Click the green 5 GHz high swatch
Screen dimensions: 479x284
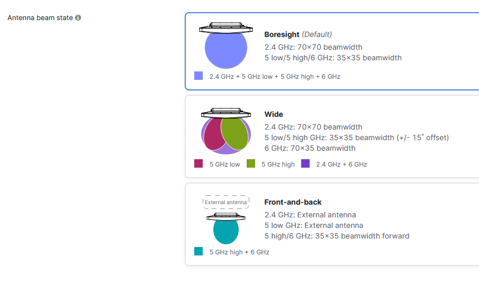(x=251, y=163)
